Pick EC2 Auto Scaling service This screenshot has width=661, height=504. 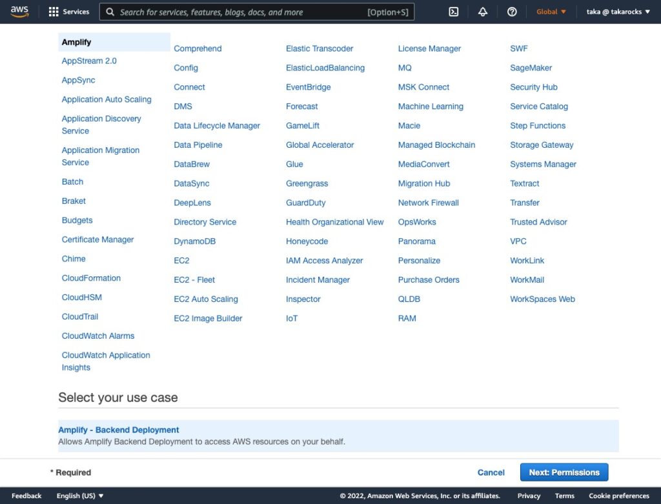206,299
